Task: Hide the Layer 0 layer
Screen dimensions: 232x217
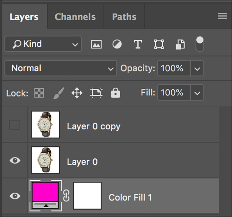Action: [14, 160]
